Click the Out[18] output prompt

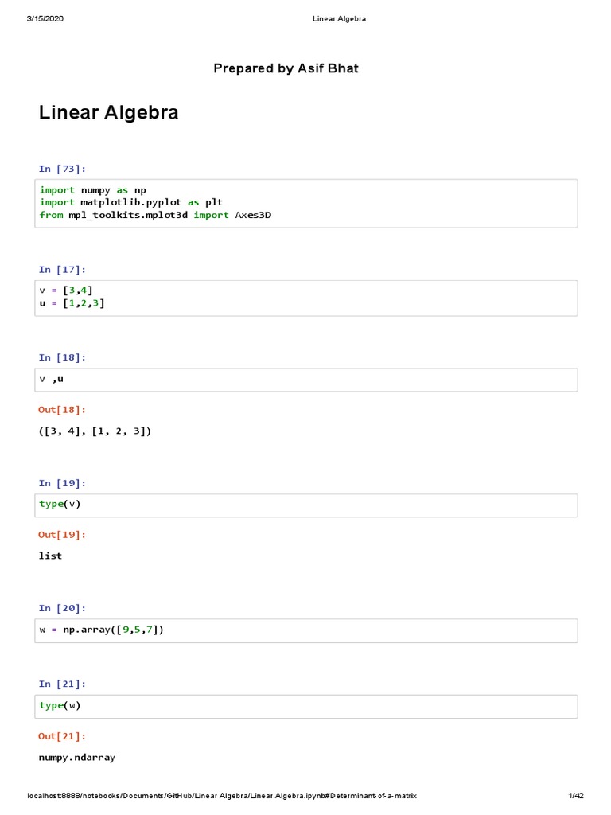63,409
